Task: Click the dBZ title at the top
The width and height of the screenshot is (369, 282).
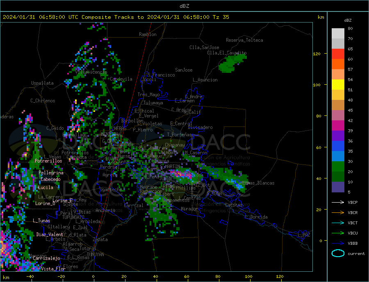Action: click(184, 6)
